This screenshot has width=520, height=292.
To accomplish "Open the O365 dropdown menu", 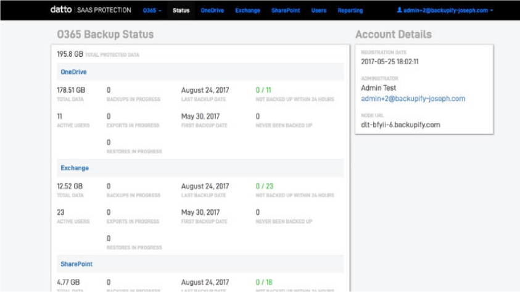I will pos(152,10).
